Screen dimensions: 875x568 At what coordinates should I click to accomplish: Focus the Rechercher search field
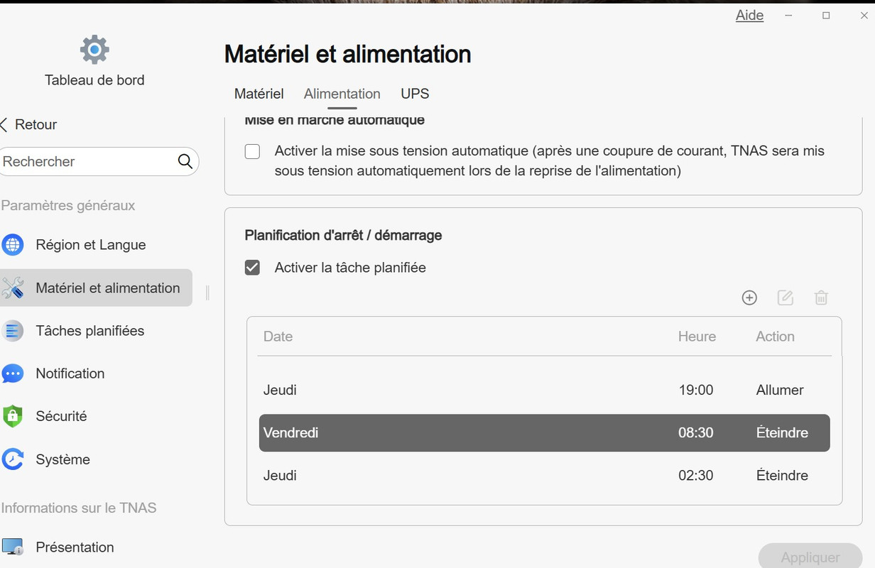point(89,161)
